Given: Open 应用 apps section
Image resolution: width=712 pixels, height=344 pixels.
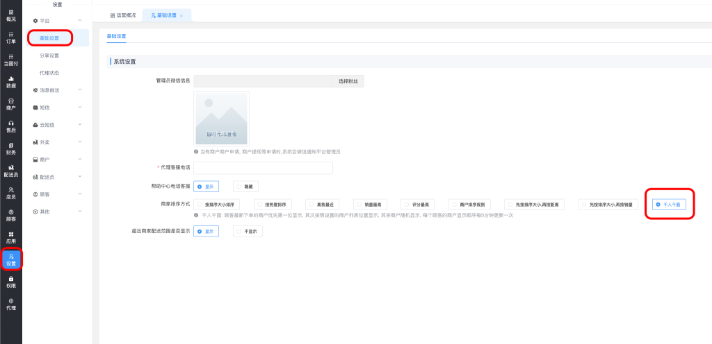Looking at the screenshot, I should [x=10, y=237].
